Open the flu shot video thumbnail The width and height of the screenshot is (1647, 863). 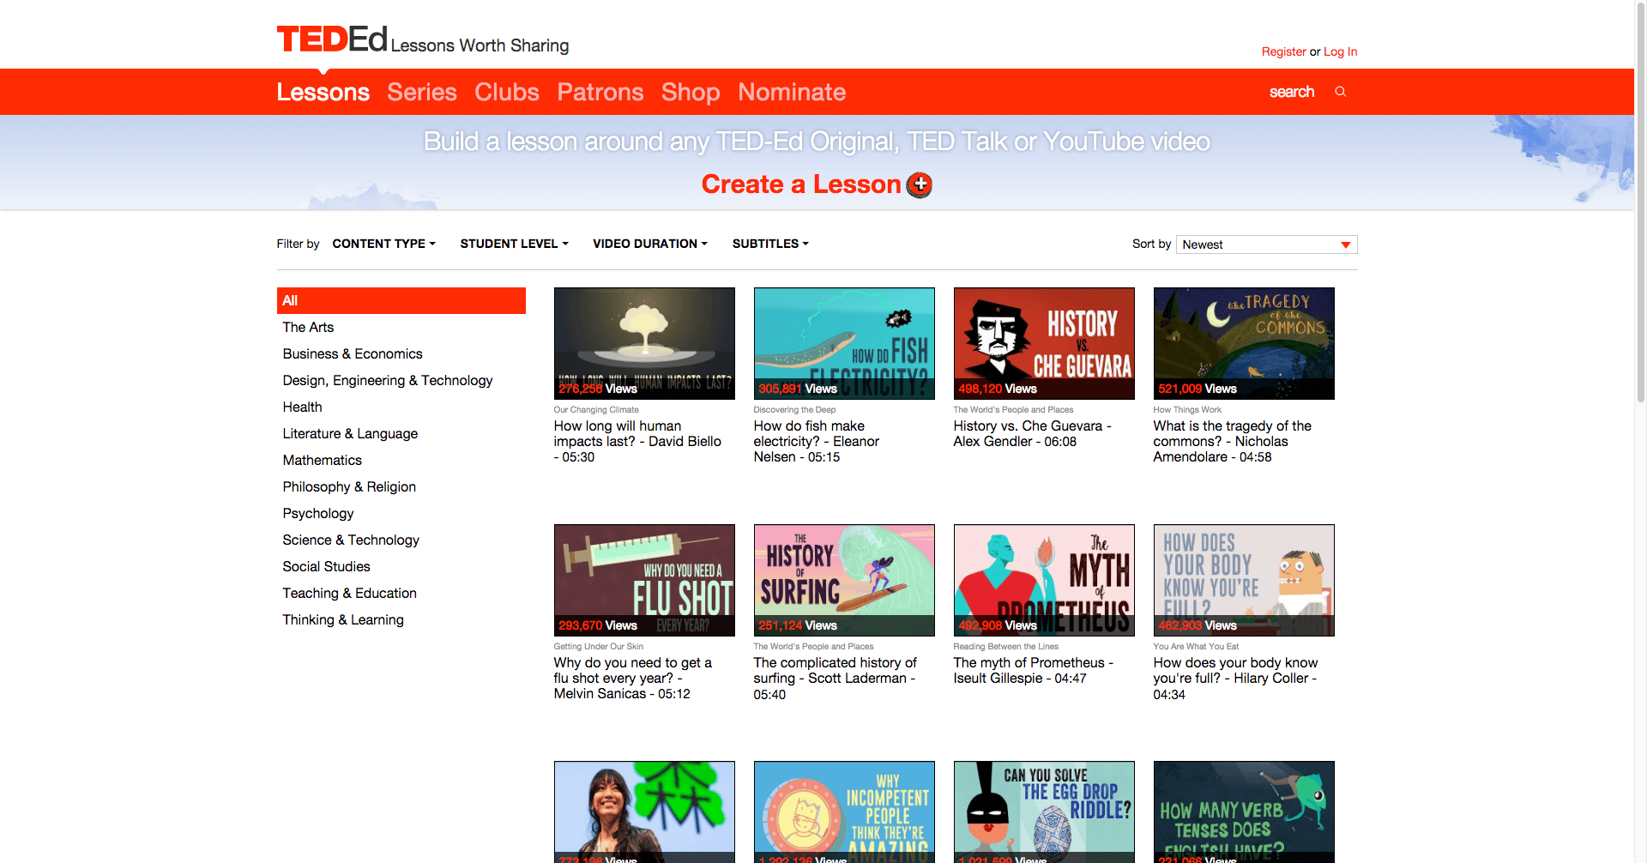click(x=643, y=580)
